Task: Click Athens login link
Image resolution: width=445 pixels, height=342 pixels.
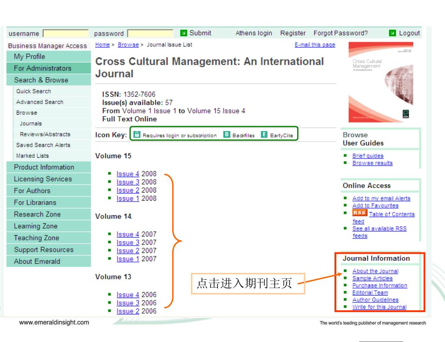Action: 254,33
